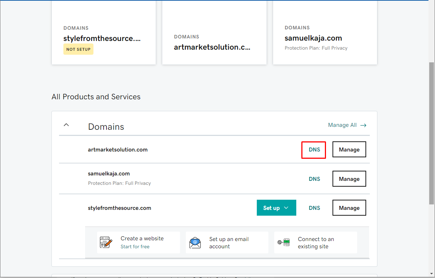435x278 pixels.
Task: Click the Create a website text
Action: pos(142,238)
